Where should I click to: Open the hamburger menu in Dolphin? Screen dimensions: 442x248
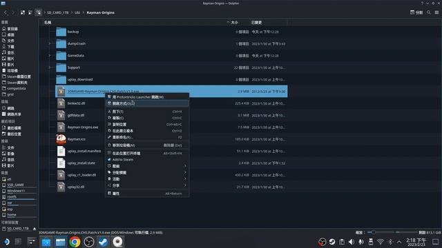[436, 12]
